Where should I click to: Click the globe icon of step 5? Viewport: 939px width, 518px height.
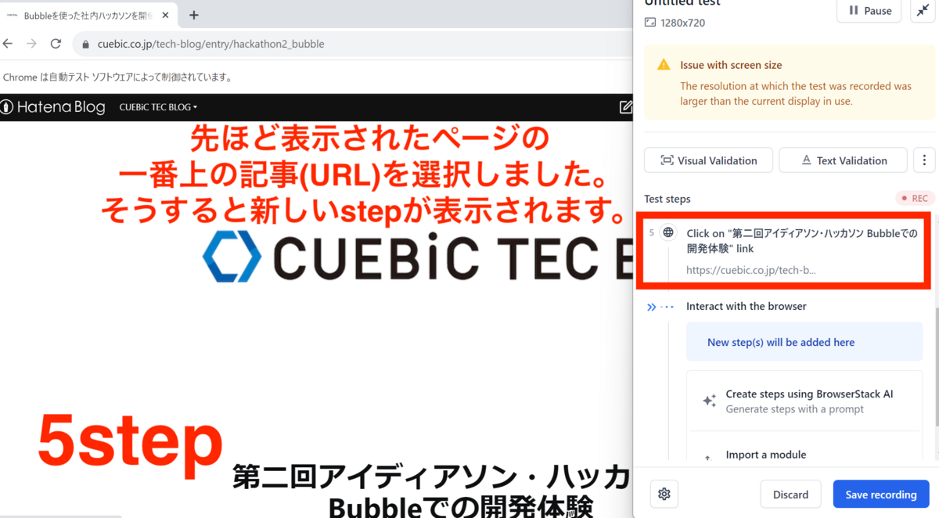point(667,232)
